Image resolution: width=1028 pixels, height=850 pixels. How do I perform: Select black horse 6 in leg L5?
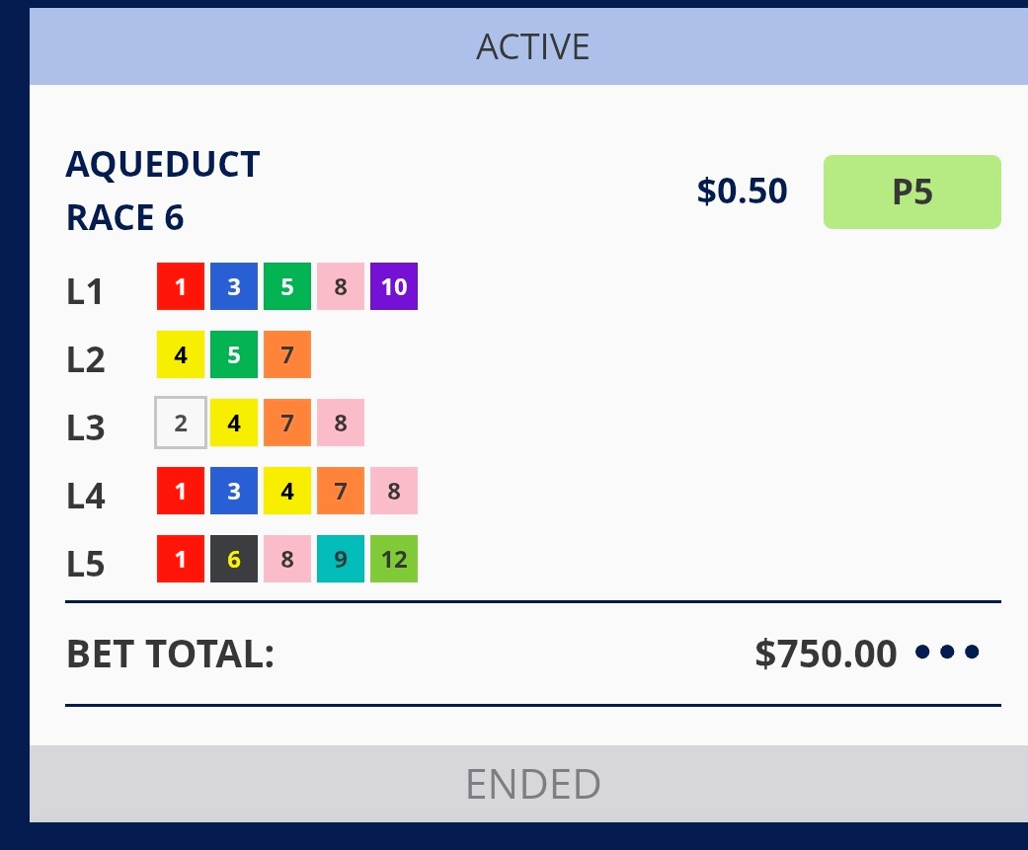tap(234, 559)
